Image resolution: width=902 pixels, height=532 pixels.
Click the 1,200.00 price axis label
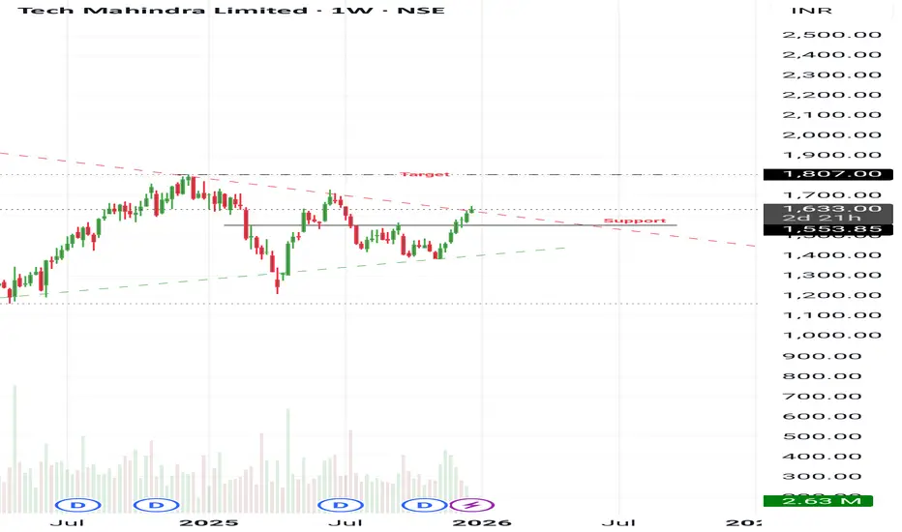[831, 295]
